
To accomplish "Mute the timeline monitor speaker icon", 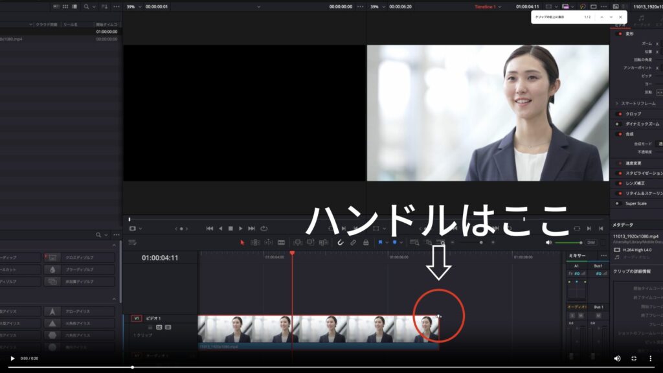I will pos(548,243).
